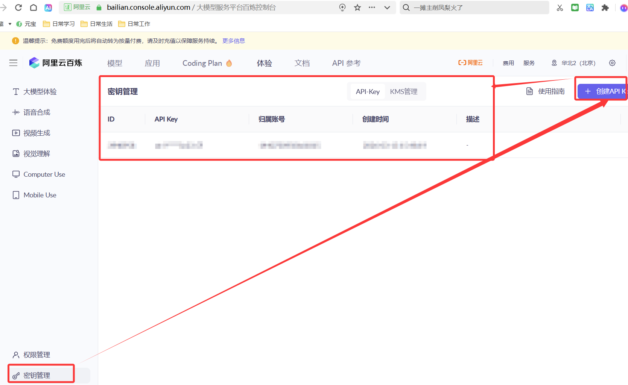The width and height of the screenshot is (628, 385).
Task: Open the browser address bar dropdown chevron
Action: [x=387, y=7]
